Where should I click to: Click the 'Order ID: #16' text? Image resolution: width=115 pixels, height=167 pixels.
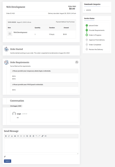pos(10,13)
